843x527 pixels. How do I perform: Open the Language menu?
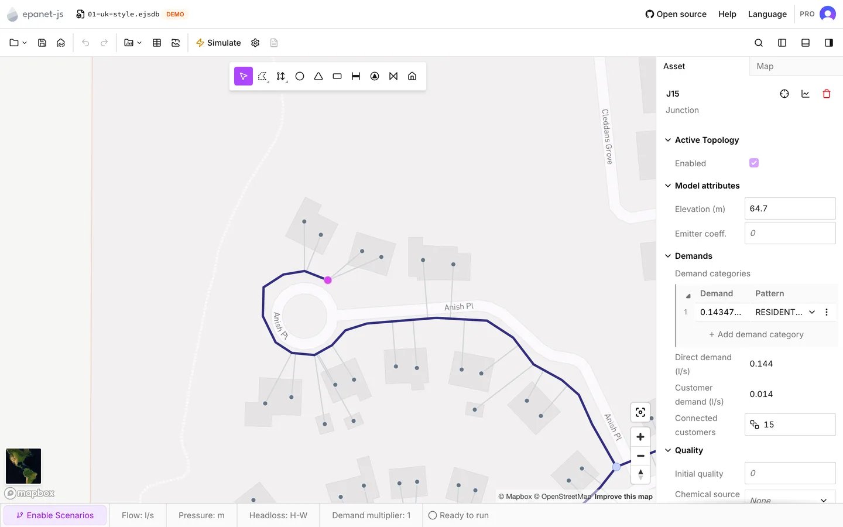[767, 14]
